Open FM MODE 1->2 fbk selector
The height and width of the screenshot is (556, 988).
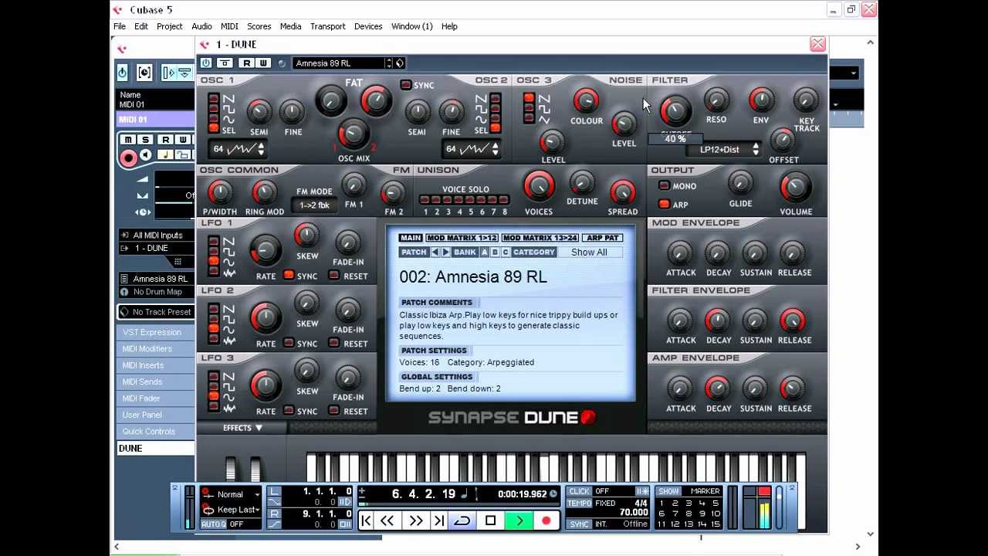coord(314,205)
